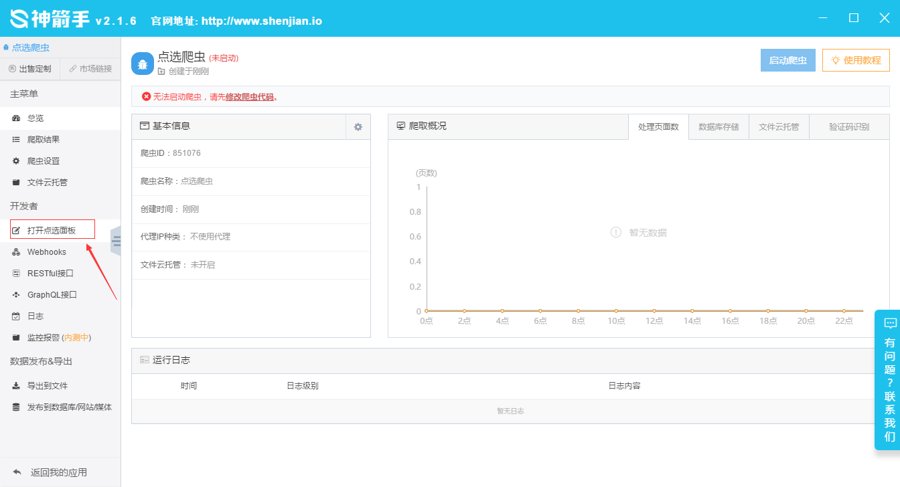Click the GraphQL接口 icon in sidebar
Image resolution: width=900 pixels, height=487 pixels.
coord(16,295)
